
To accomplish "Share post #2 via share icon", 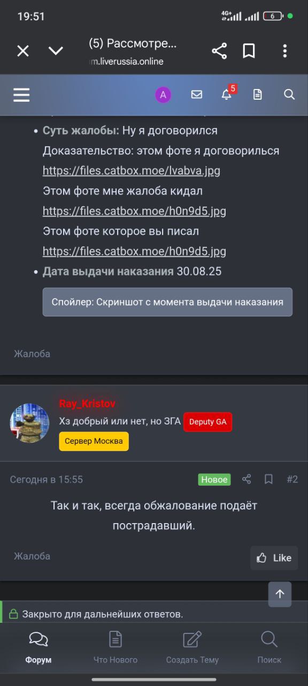I will 247,479.
